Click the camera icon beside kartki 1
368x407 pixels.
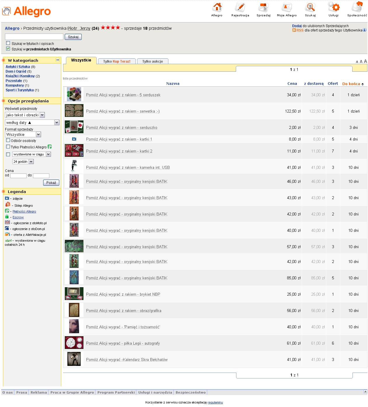[74, 139]
